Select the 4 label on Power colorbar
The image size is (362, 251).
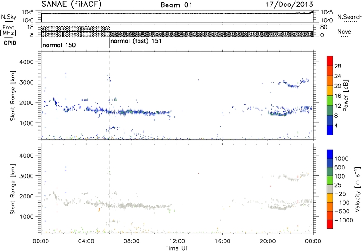coord(336,125)
